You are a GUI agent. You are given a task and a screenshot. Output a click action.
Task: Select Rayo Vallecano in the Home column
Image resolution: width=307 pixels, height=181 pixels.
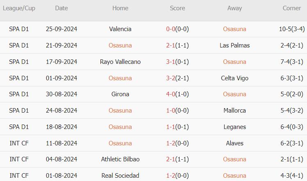(x=120, y=62)
